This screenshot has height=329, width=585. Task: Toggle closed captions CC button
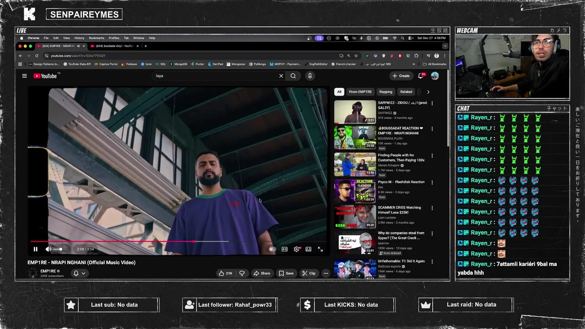pos(284,249)
